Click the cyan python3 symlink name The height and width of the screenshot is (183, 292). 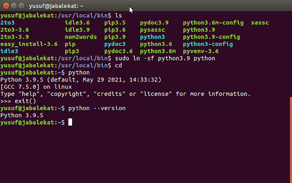click(152, 37)
